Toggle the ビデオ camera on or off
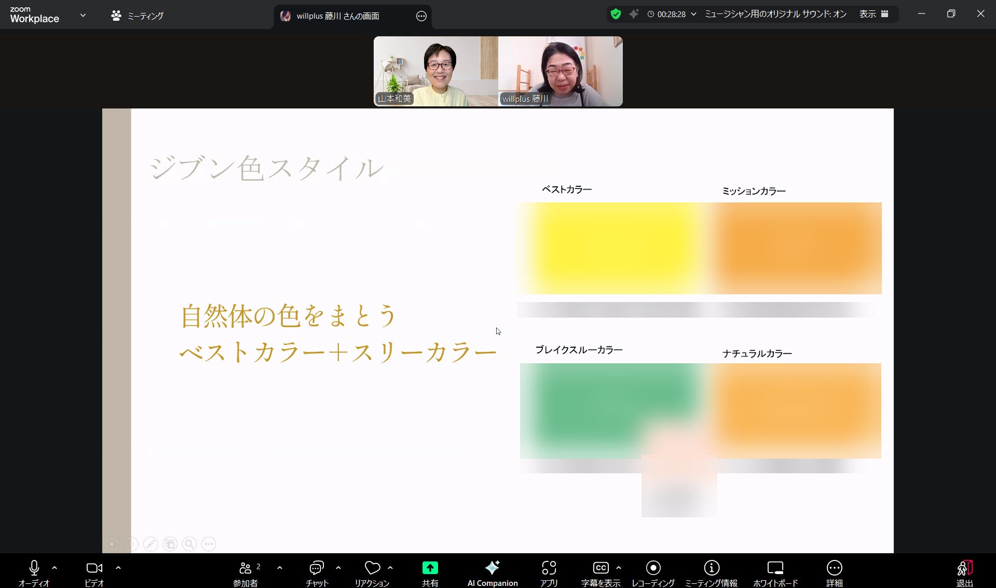This screenshot has width=996, height=588. tap(94, 568)
